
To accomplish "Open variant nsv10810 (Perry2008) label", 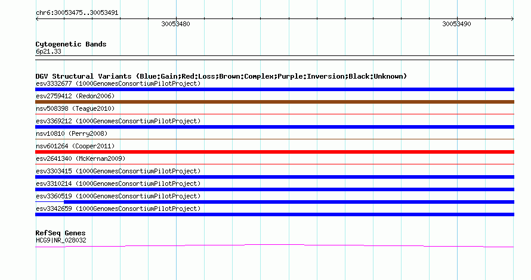I will 72,133.
